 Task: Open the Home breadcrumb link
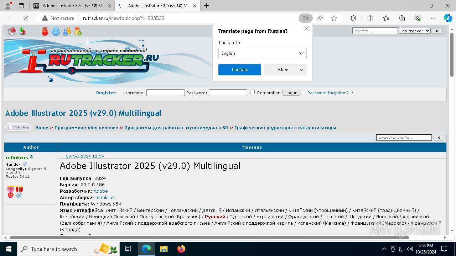click(x=42, y=128)
